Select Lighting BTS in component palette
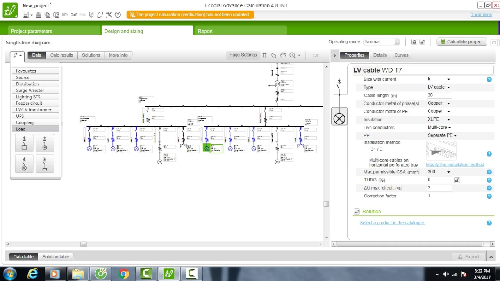The height and width of the screenshot is (281, 500). (36, 97)
